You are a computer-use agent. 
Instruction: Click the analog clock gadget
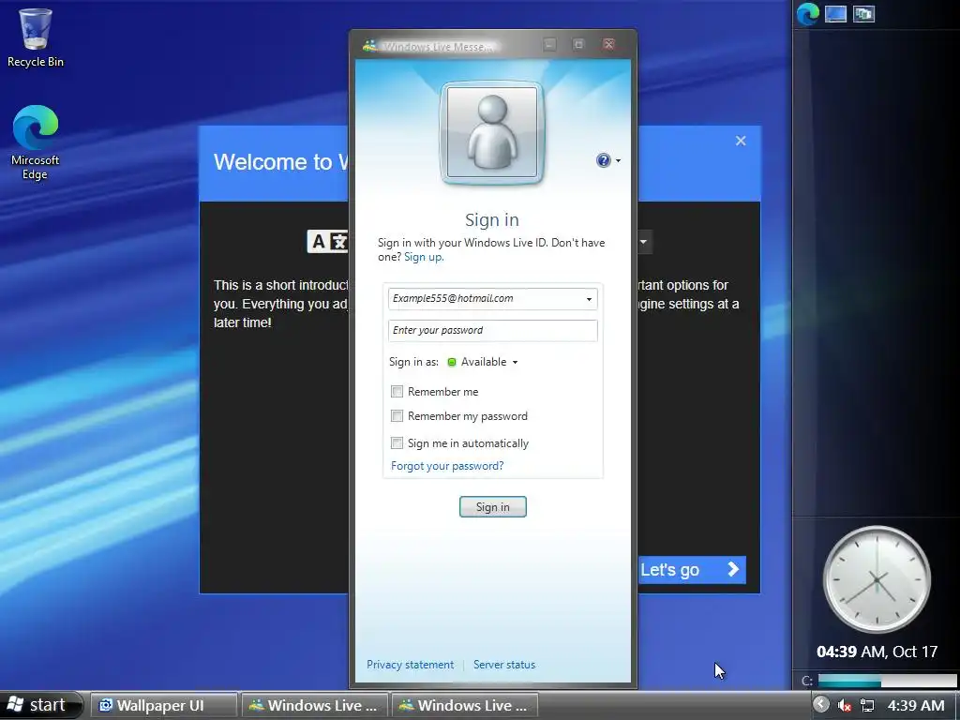click(877, 579)
